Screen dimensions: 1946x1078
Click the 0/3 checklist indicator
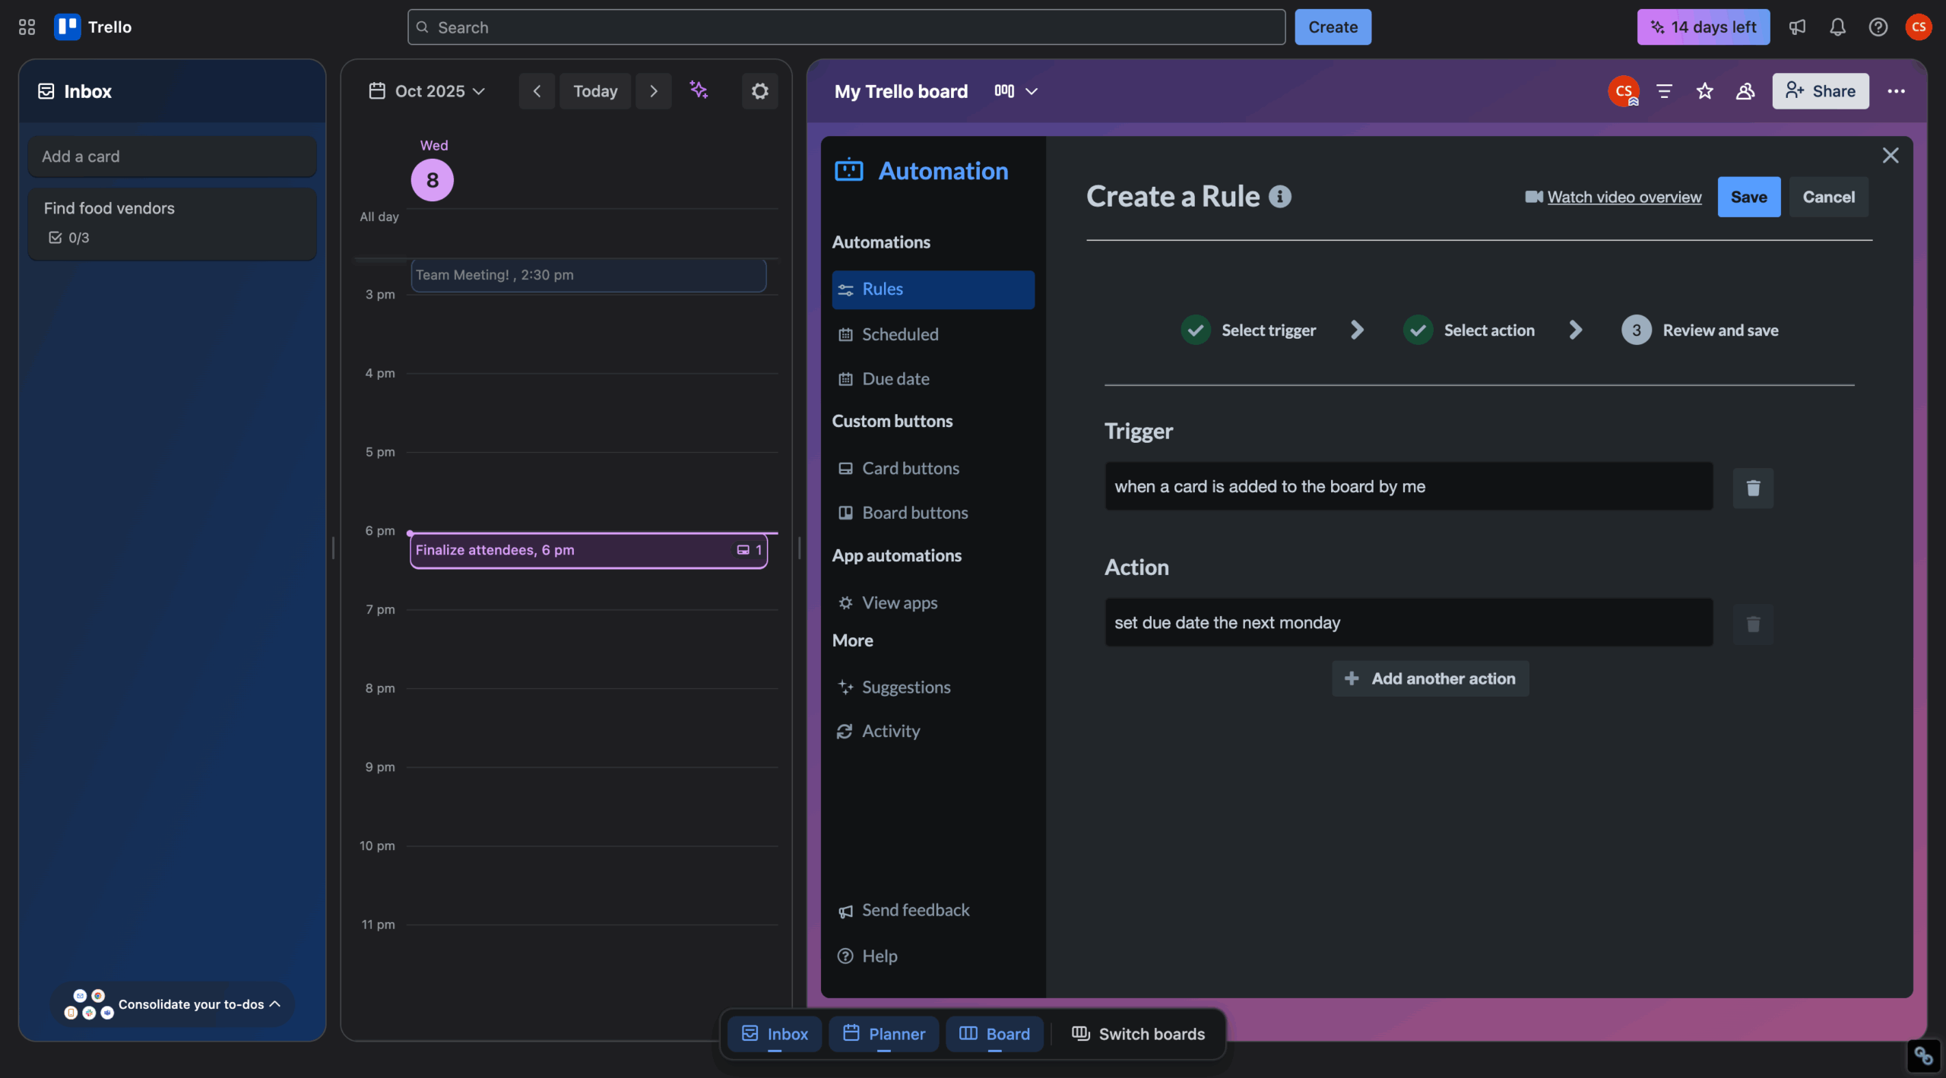tap(71, 237)
